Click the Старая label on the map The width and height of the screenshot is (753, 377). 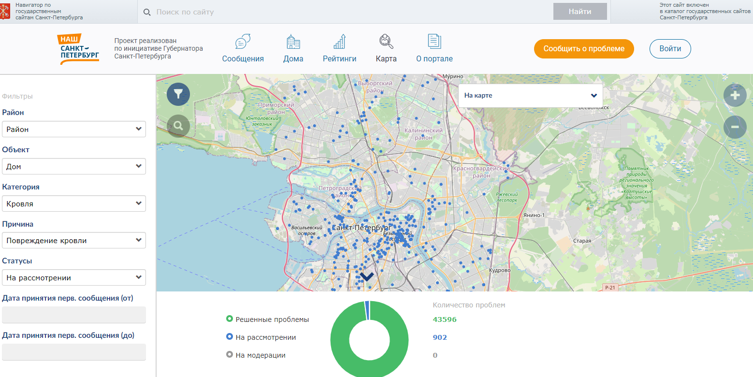click(x=582, y=240)
